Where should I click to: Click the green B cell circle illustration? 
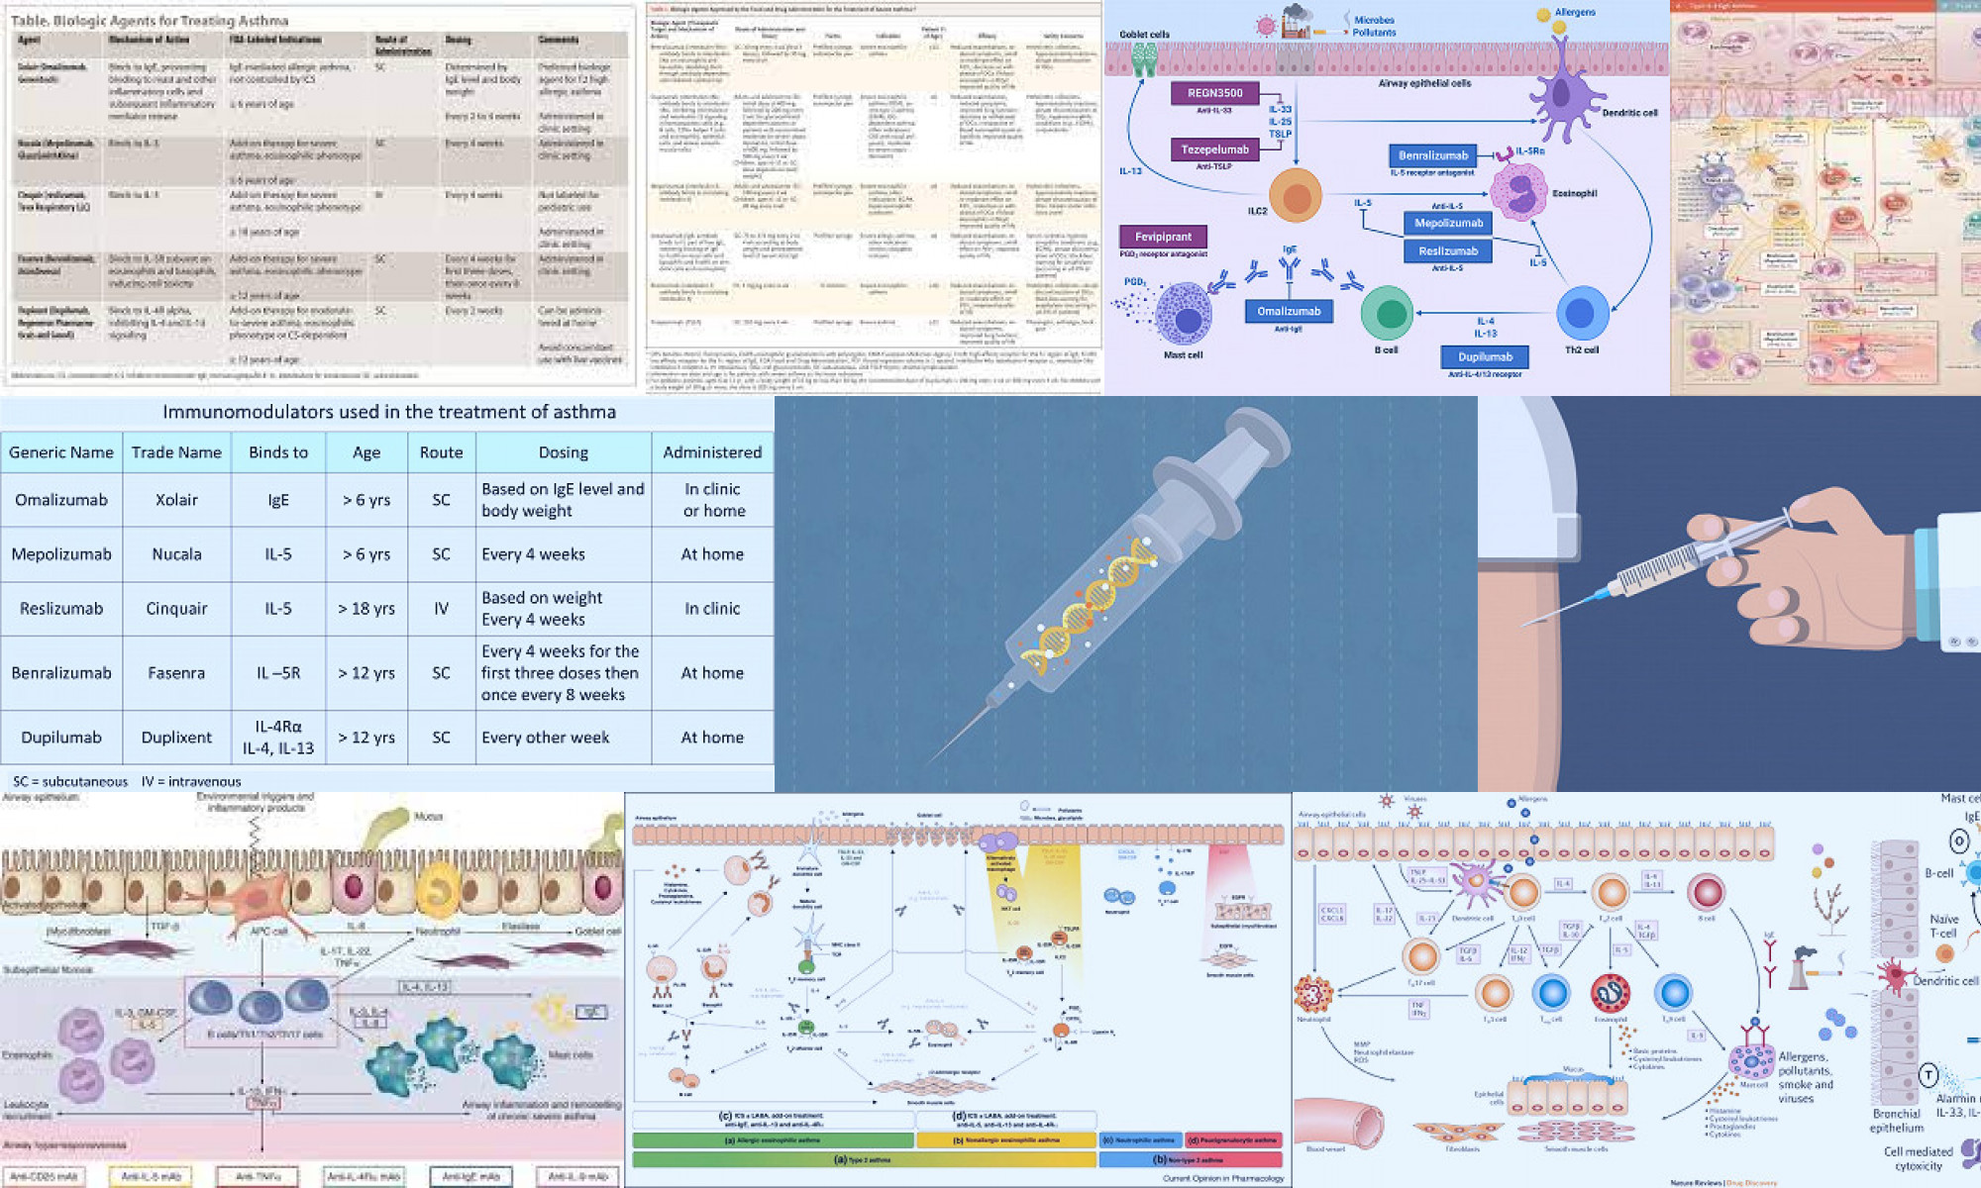1387,313
